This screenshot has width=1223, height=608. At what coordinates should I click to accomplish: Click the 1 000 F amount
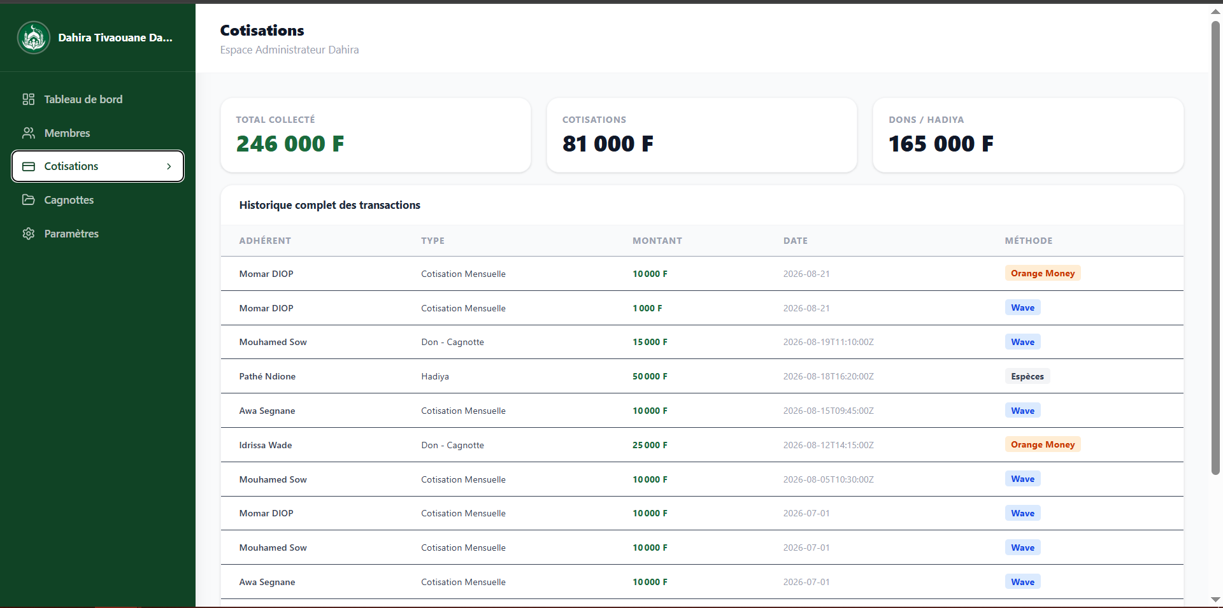647,308
